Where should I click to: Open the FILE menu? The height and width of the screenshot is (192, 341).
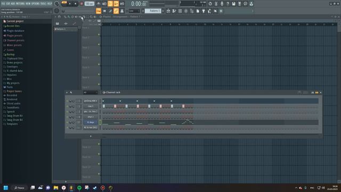click(x=3, y=4)
